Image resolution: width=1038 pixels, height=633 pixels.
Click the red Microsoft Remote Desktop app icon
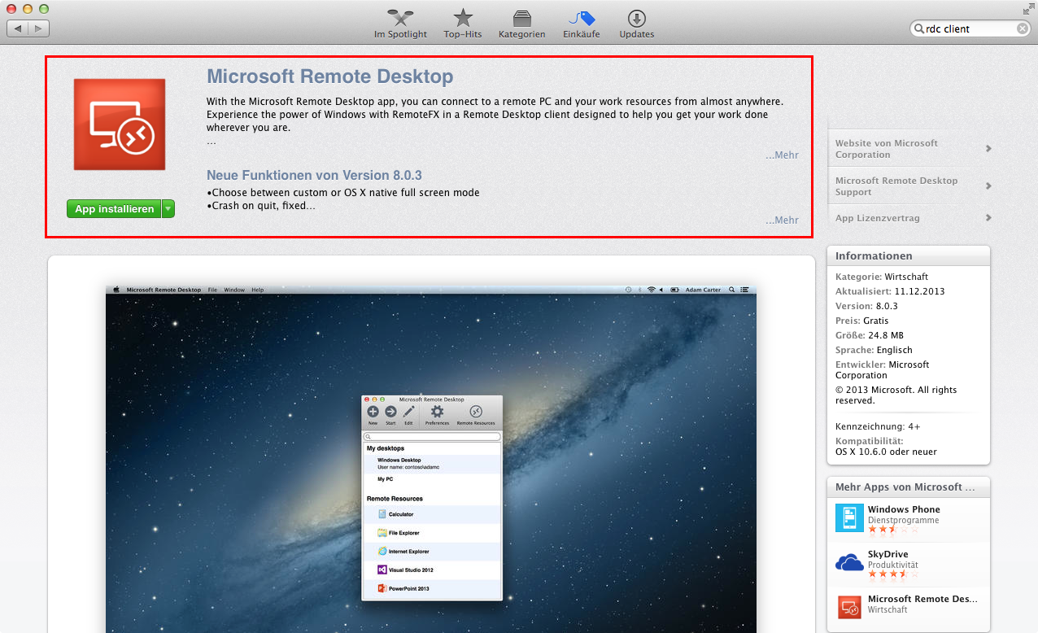(x=120, y=124)
